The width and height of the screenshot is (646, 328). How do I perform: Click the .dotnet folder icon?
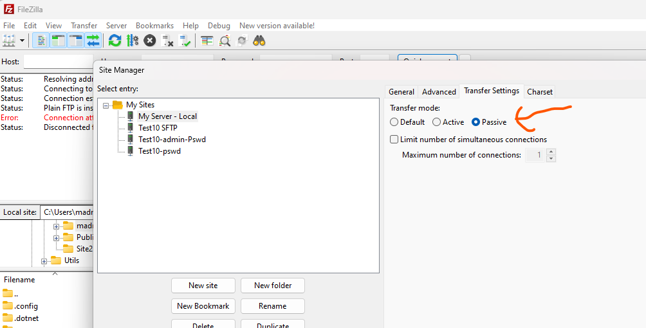(8, 318)
